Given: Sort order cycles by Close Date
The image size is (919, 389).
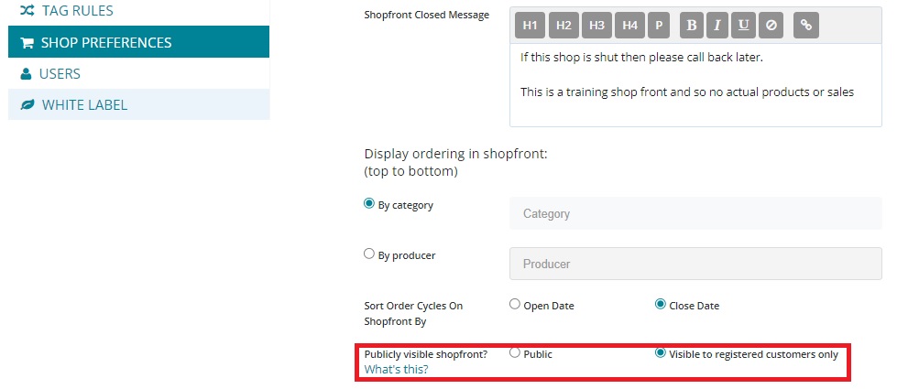Looking at the screenshot, I should click(x=660, y=305).
